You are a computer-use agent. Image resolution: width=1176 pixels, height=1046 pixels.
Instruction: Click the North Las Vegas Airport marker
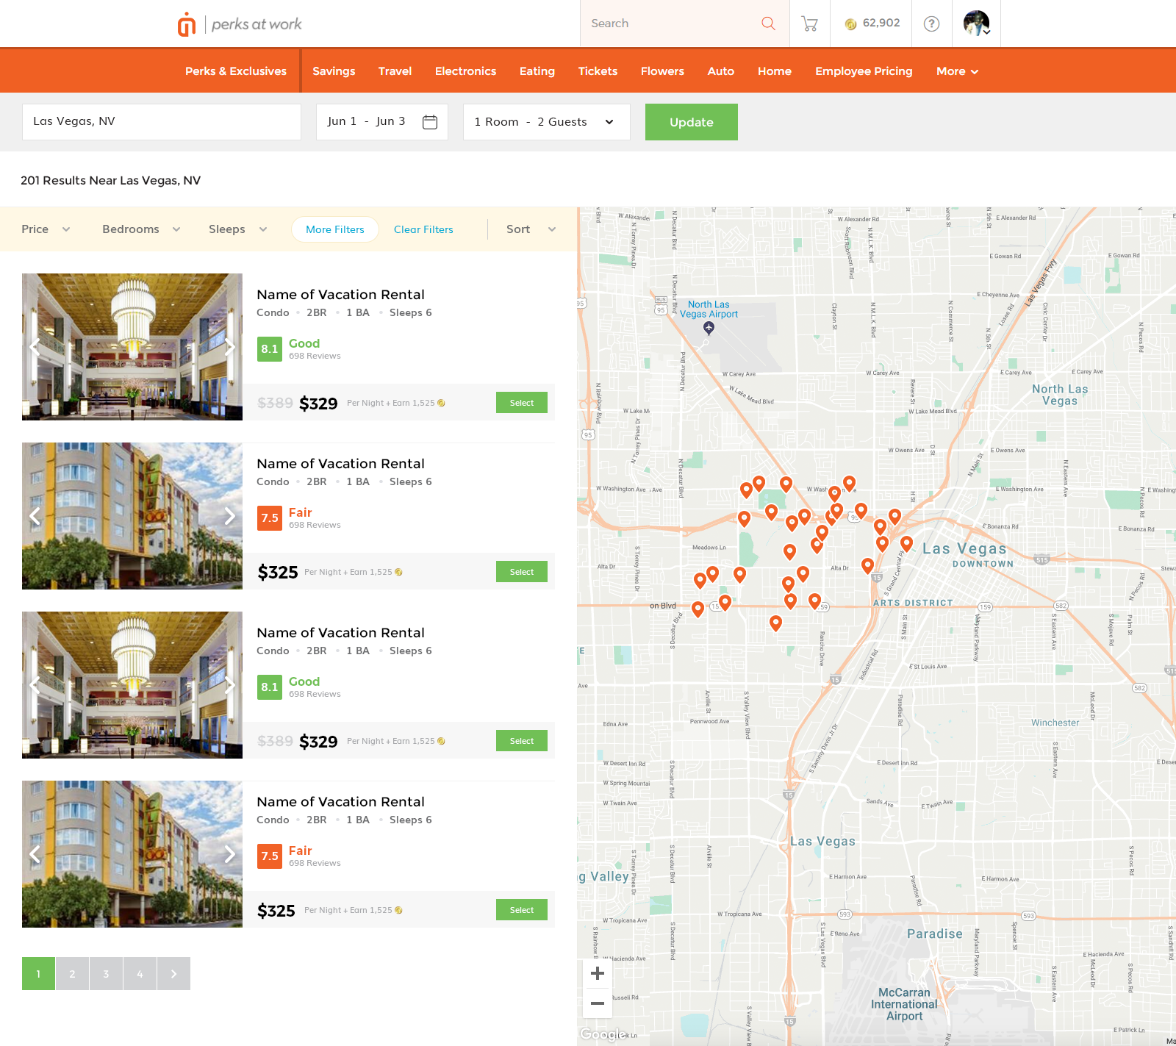coord(709,328)
